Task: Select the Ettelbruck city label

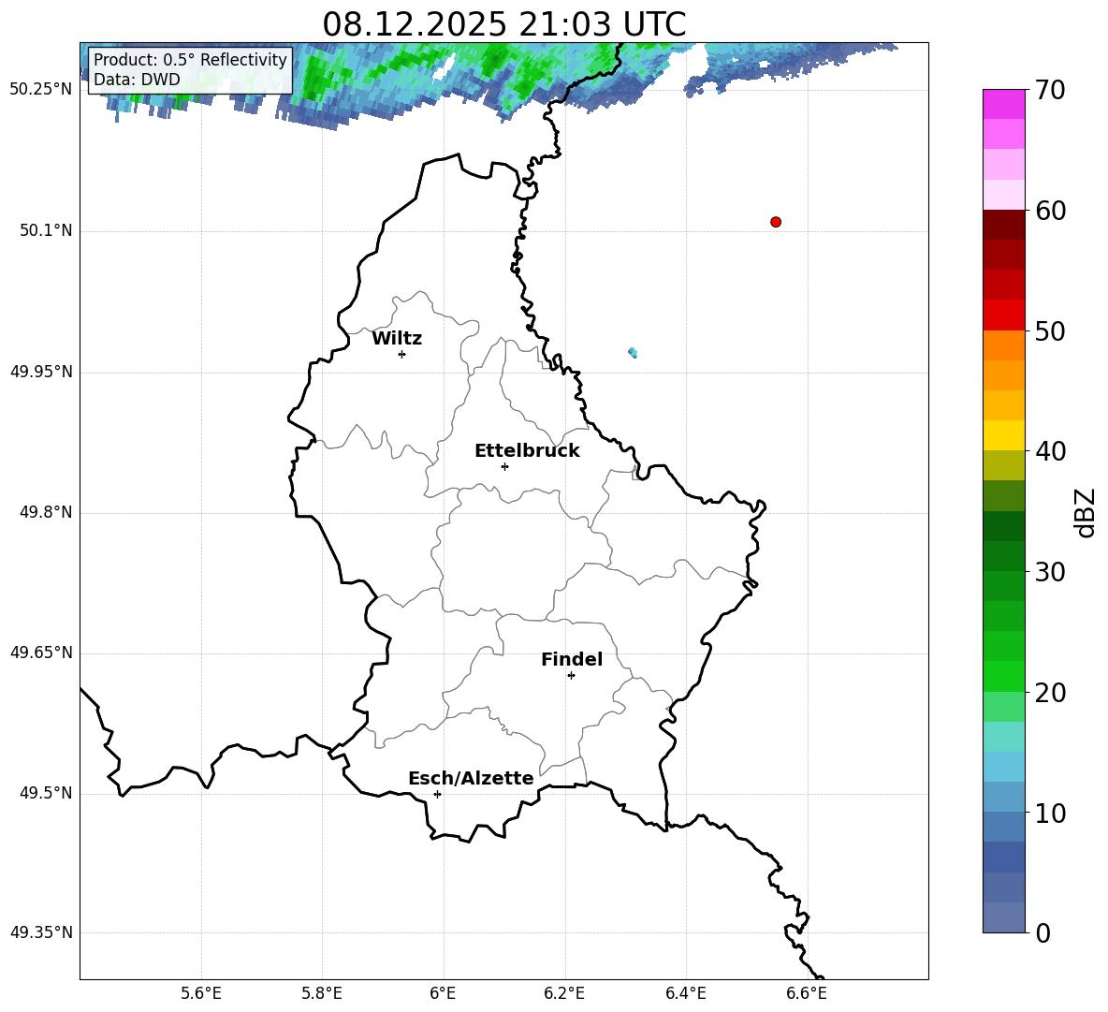Action: click(527, 451)
